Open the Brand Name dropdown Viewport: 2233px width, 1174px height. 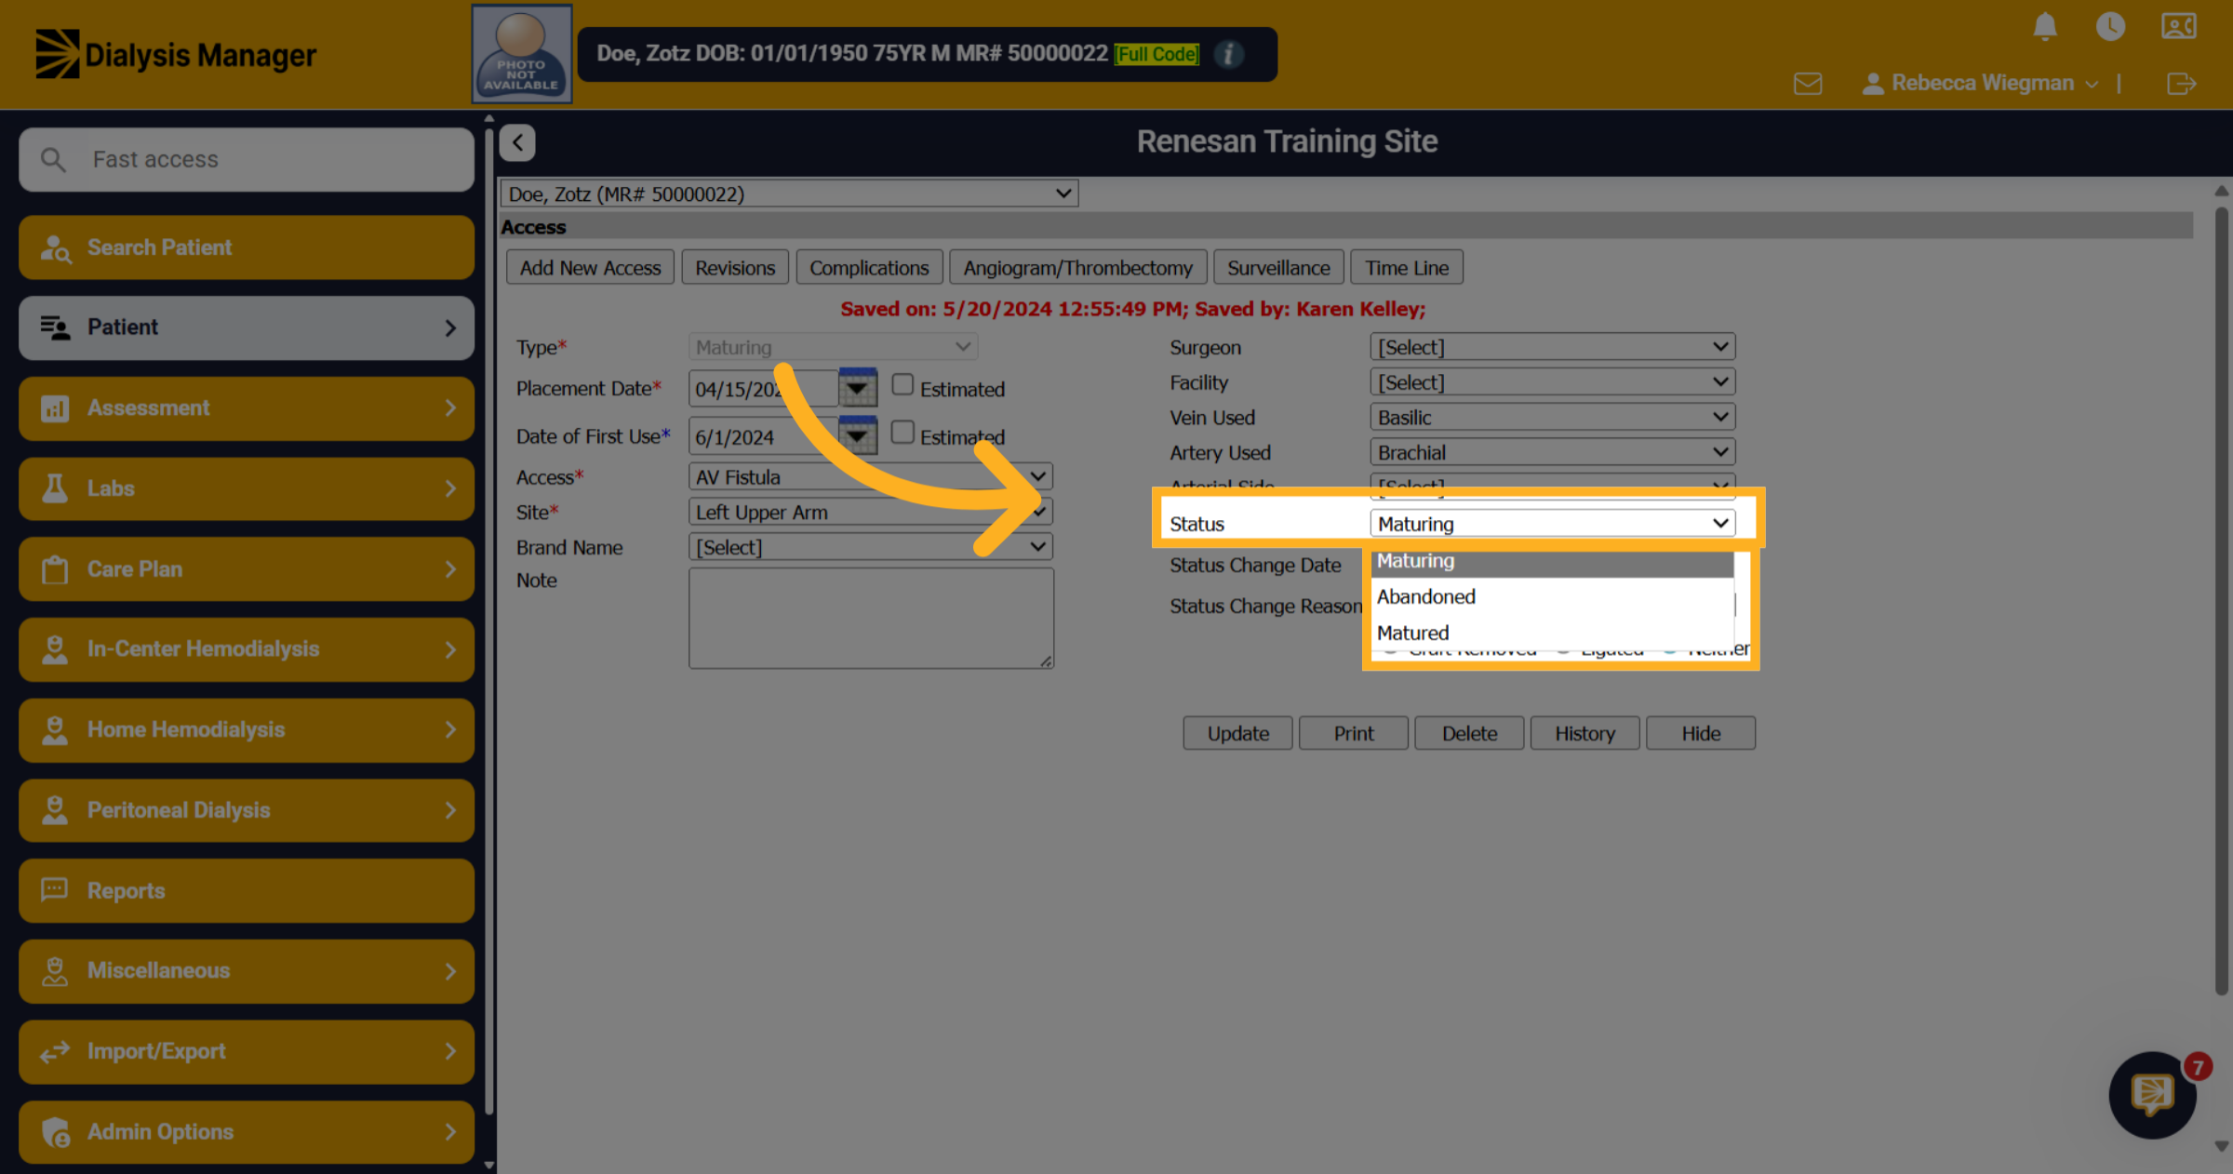(870, 547)
